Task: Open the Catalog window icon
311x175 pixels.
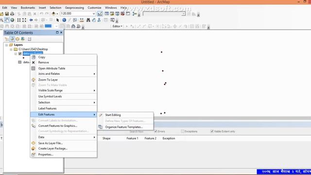Action: [x=112, y=14]
